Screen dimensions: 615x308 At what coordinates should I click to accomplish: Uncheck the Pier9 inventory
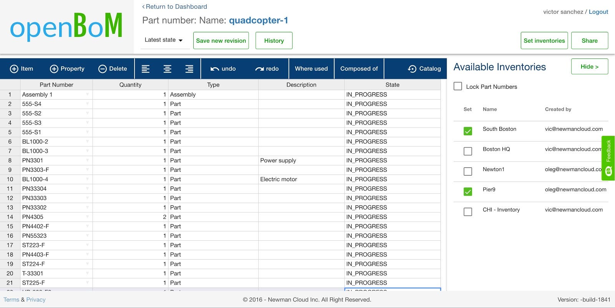click(x=468, y=191)
